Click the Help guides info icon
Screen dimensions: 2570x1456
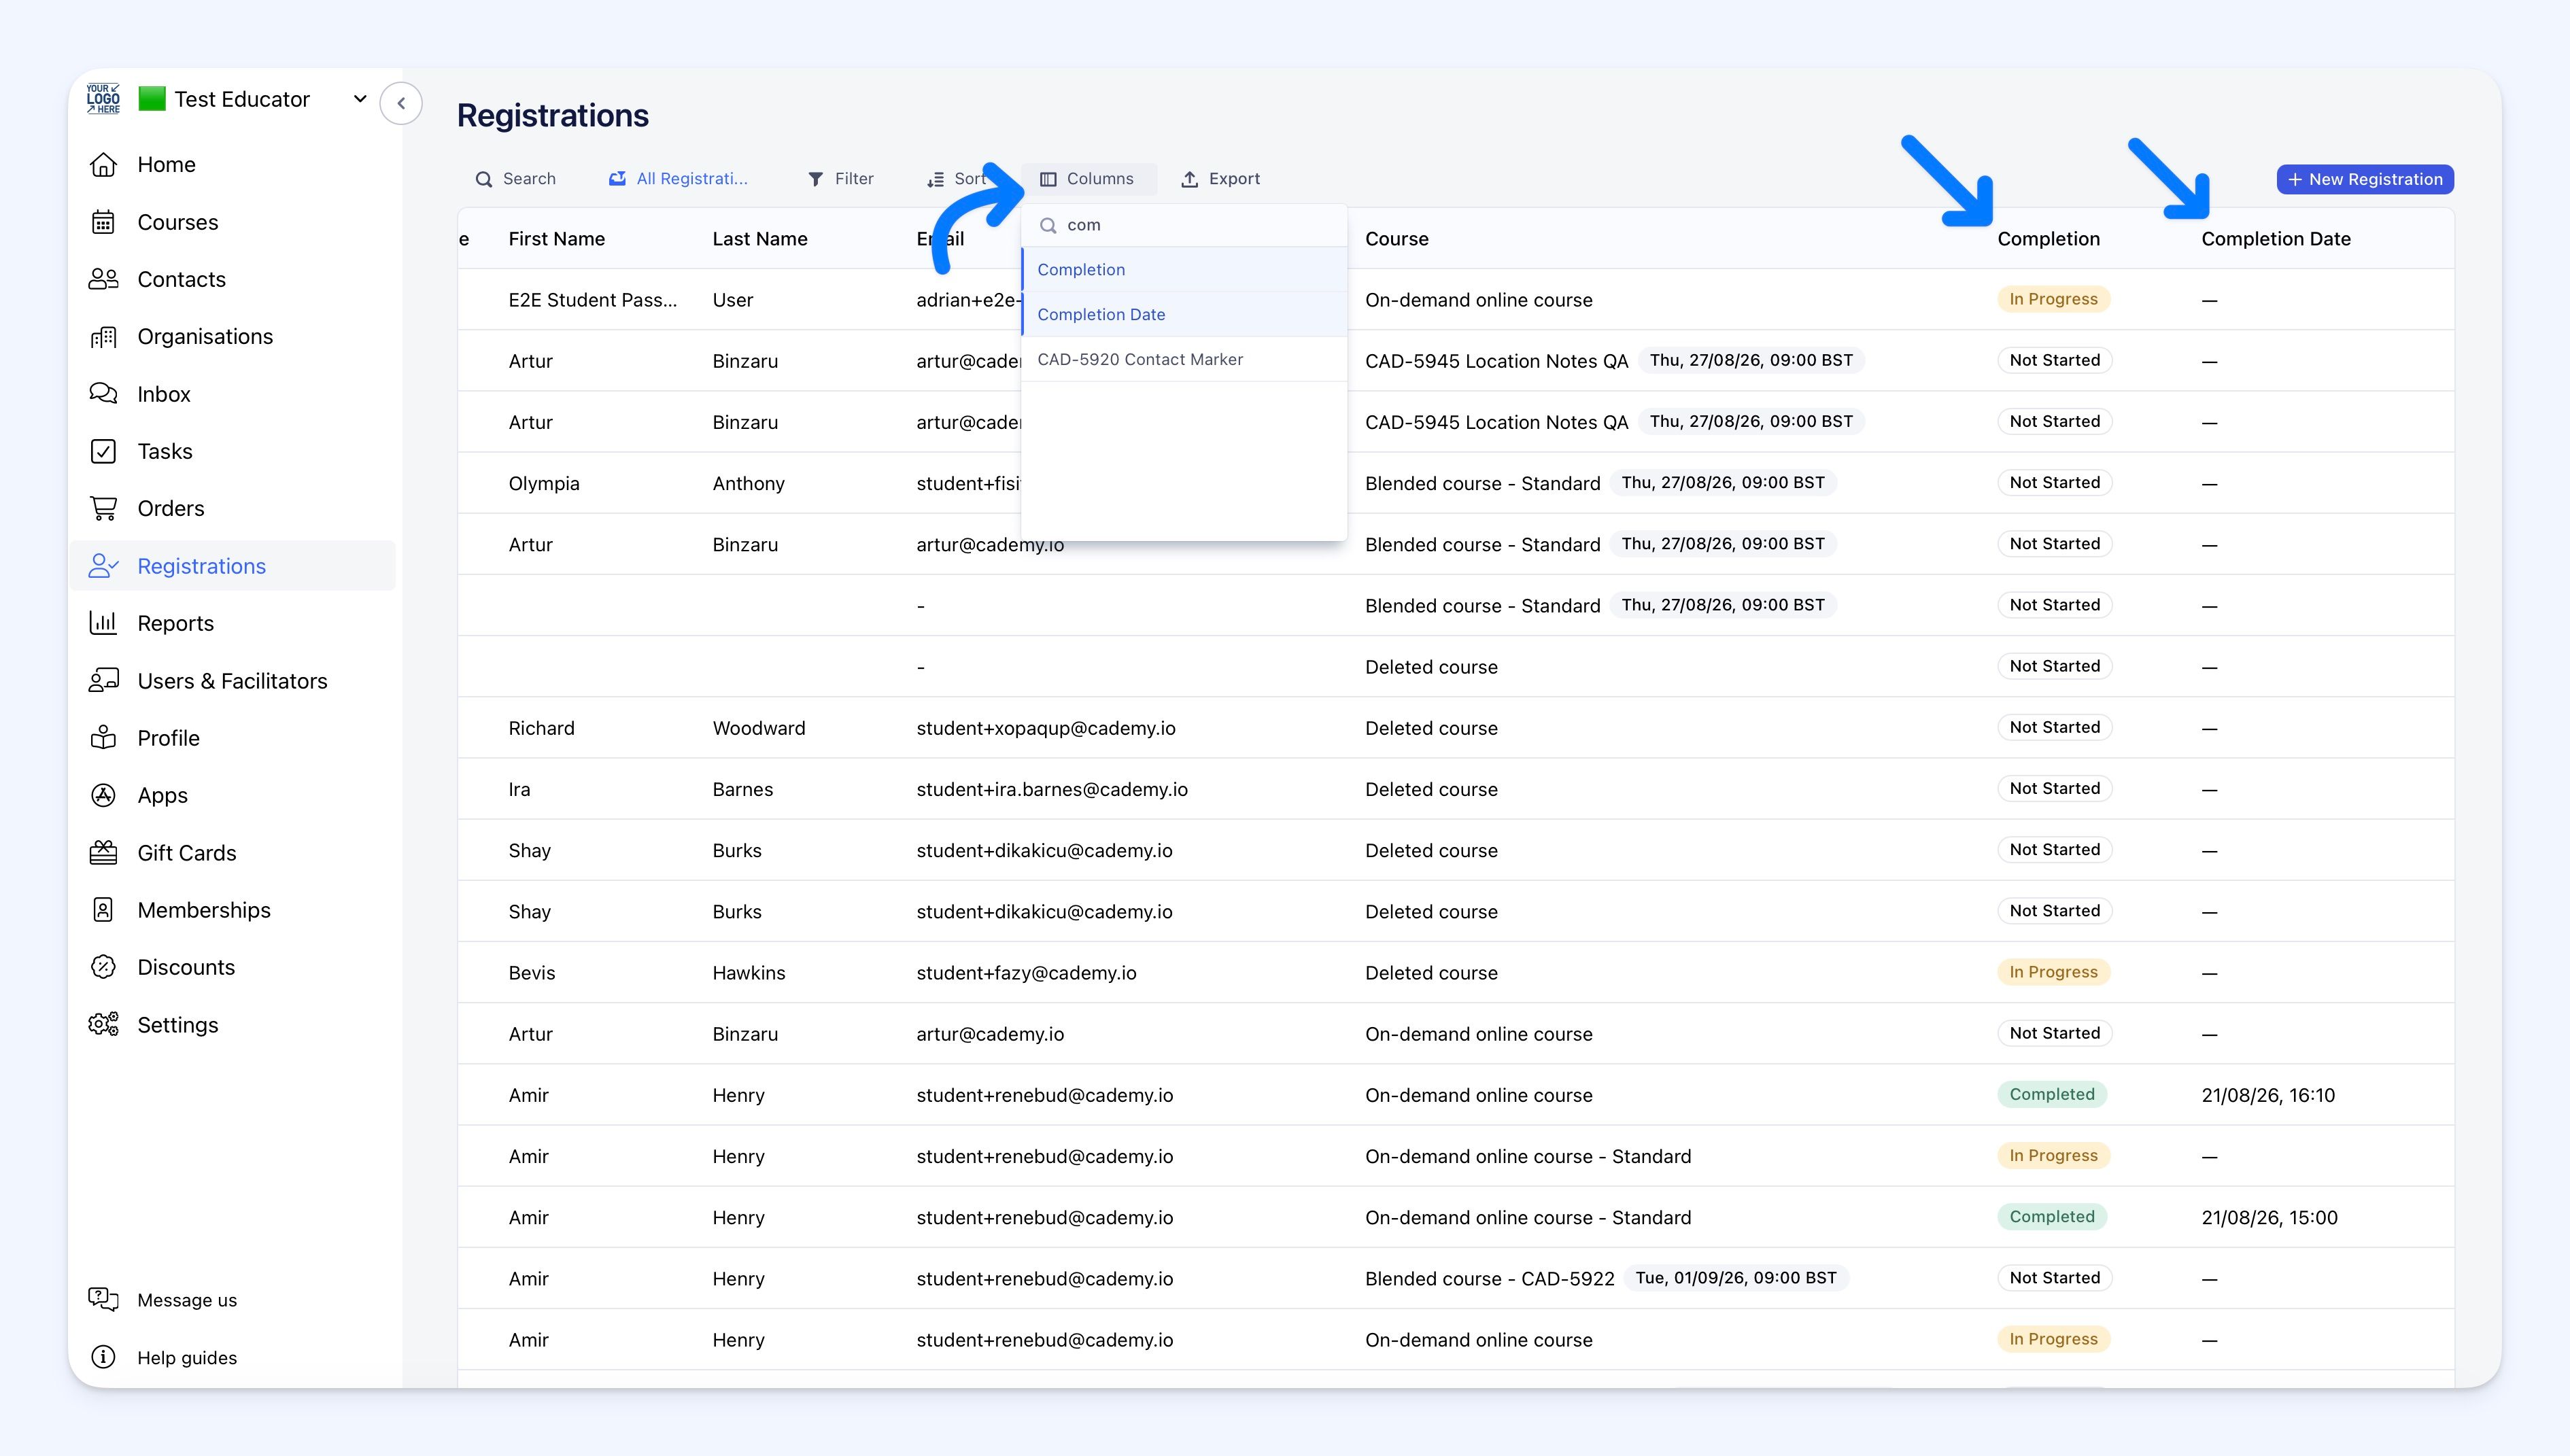[x=103, y=1357]
